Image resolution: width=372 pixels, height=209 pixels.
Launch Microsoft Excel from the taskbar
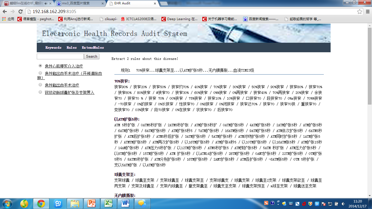tap(108, 203)
